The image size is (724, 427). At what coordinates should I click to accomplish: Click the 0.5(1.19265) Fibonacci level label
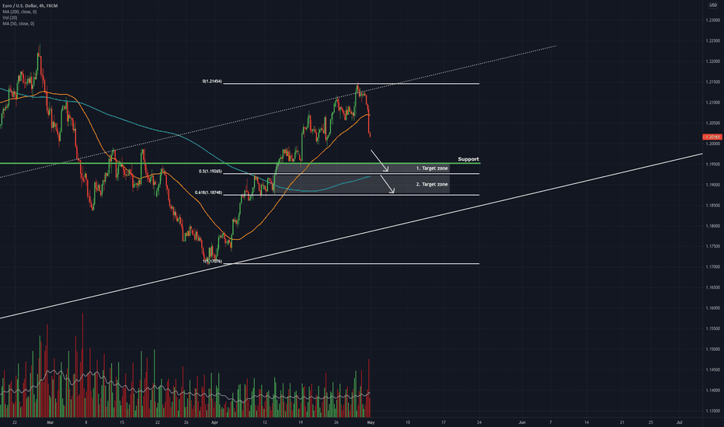[210, 172]
